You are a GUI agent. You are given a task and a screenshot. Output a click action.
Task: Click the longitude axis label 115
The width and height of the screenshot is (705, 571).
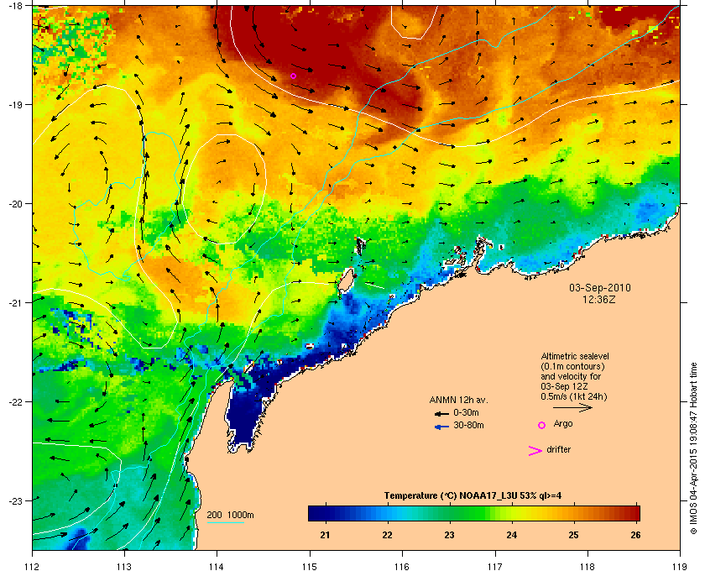(x=309, y=567)
